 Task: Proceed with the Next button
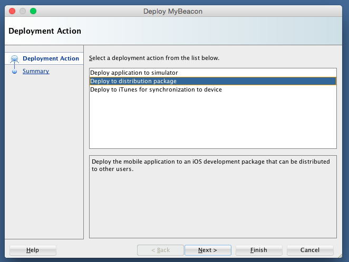(208, 250)
